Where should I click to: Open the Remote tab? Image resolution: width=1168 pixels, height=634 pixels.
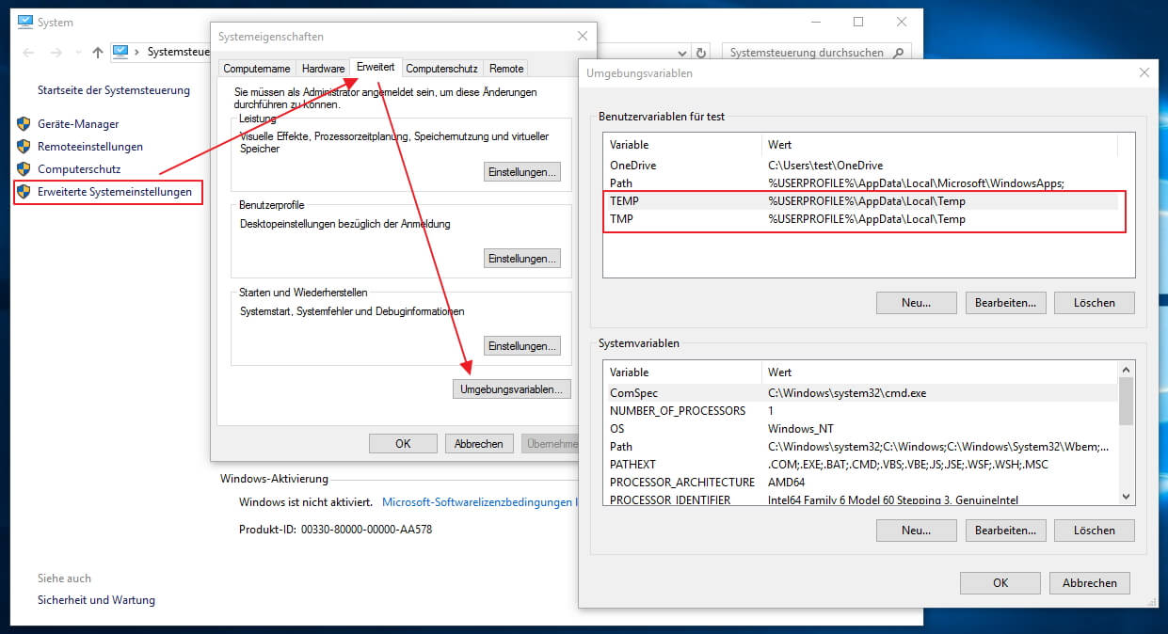[506, 69]
